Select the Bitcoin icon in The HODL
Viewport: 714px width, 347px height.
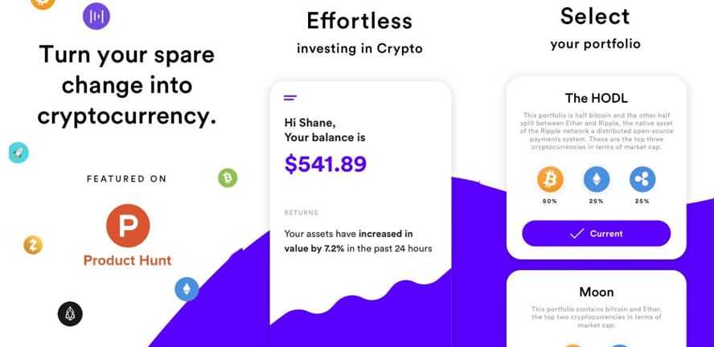coord(550,178)
